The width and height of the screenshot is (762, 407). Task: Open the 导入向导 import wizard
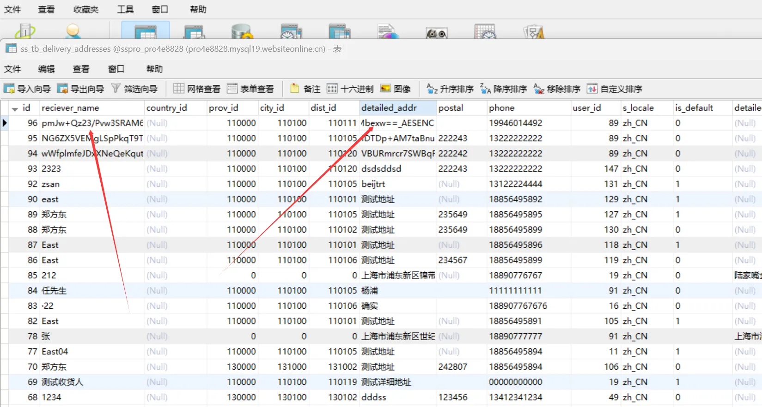[x=27, y=89]
